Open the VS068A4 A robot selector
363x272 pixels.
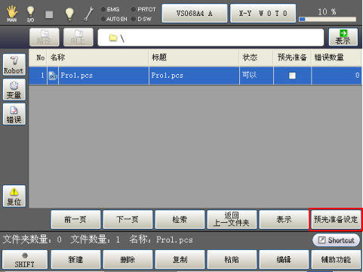(x=195, y=14)
